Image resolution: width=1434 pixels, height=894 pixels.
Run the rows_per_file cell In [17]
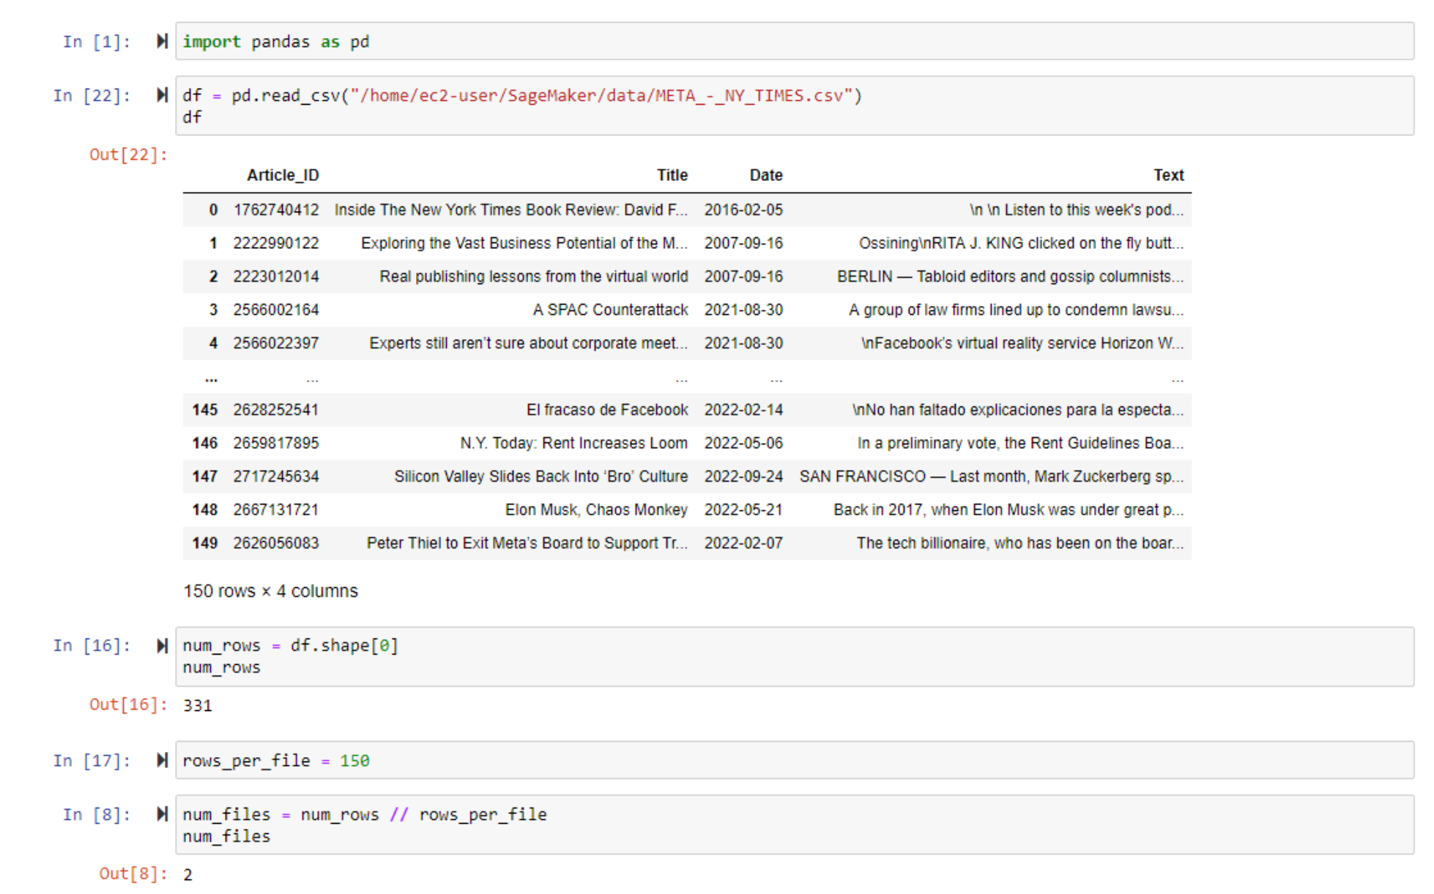(163, 760)
